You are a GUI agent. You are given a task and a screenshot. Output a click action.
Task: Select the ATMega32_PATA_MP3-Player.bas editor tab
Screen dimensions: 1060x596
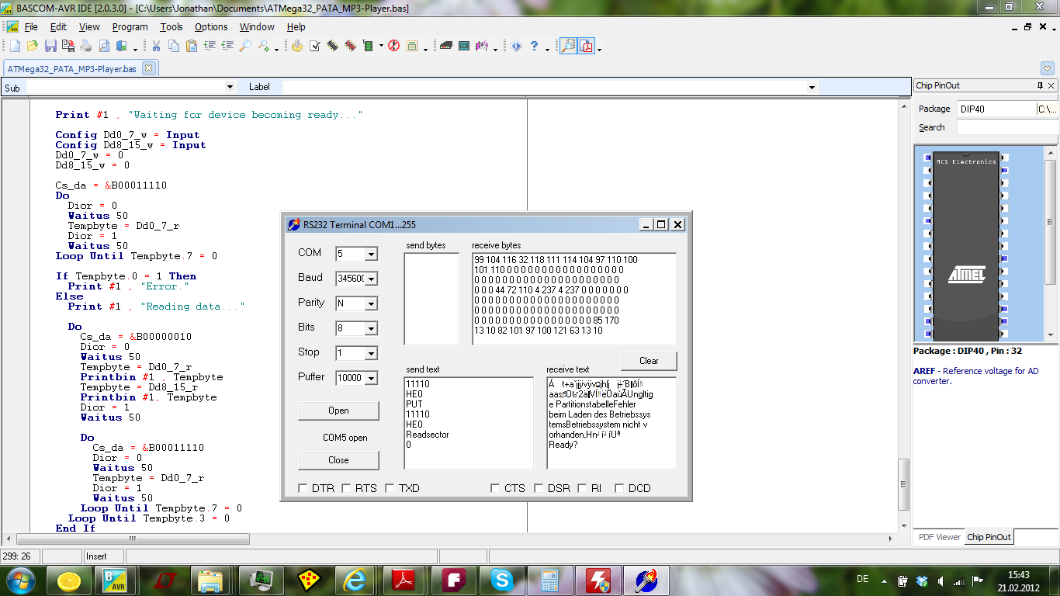tap(71, 69)
